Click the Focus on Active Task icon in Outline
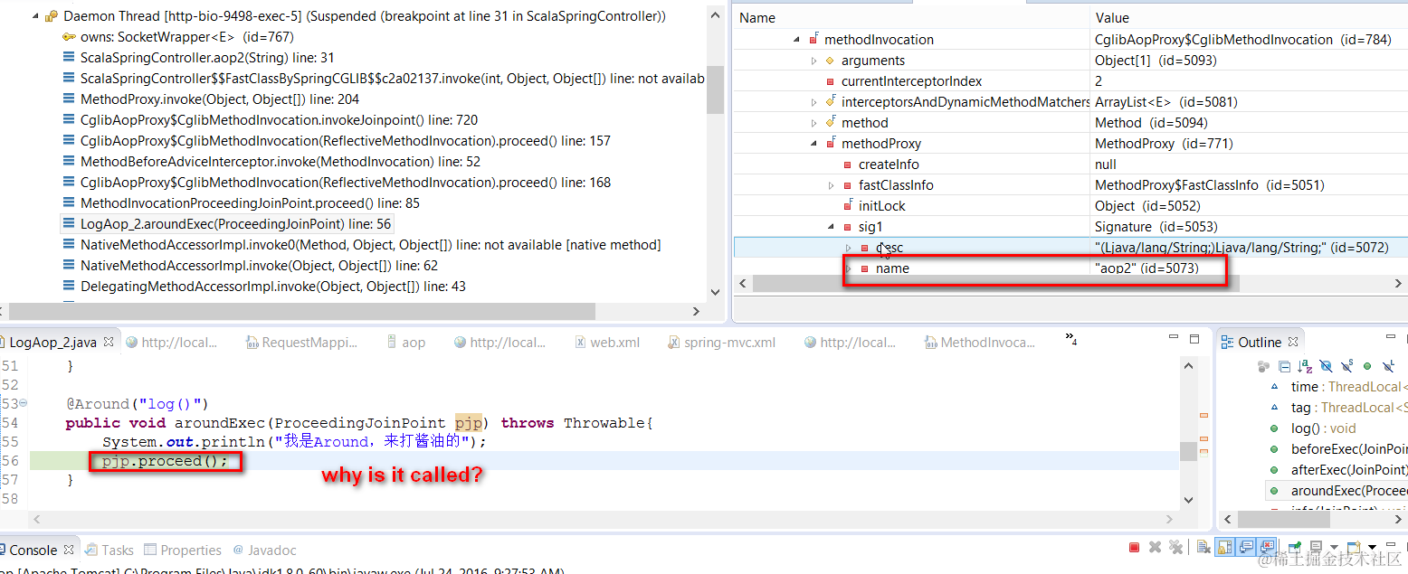 point(1264,366)
